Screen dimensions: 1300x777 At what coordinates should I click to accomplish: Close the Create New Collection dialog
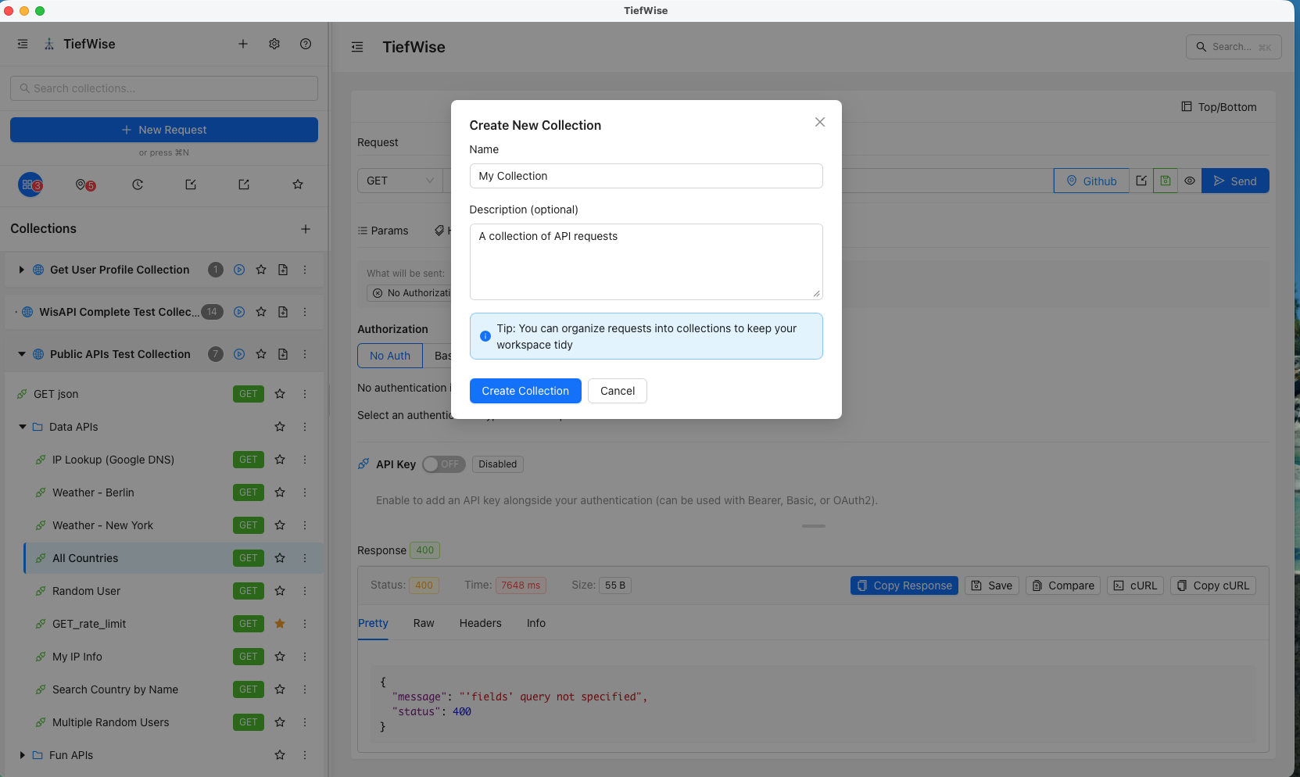click(x=819, y=122)
